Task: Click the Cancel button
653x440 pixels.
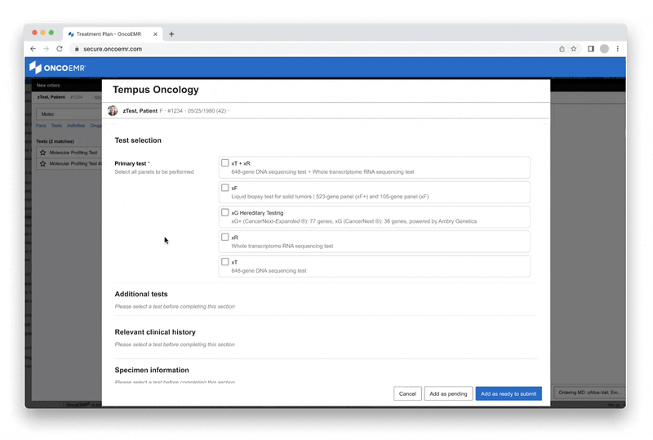Action: (407, 393)
